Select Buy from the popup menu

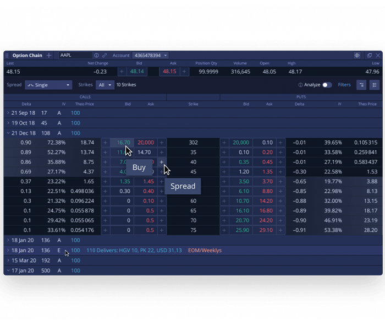[139, 167]
